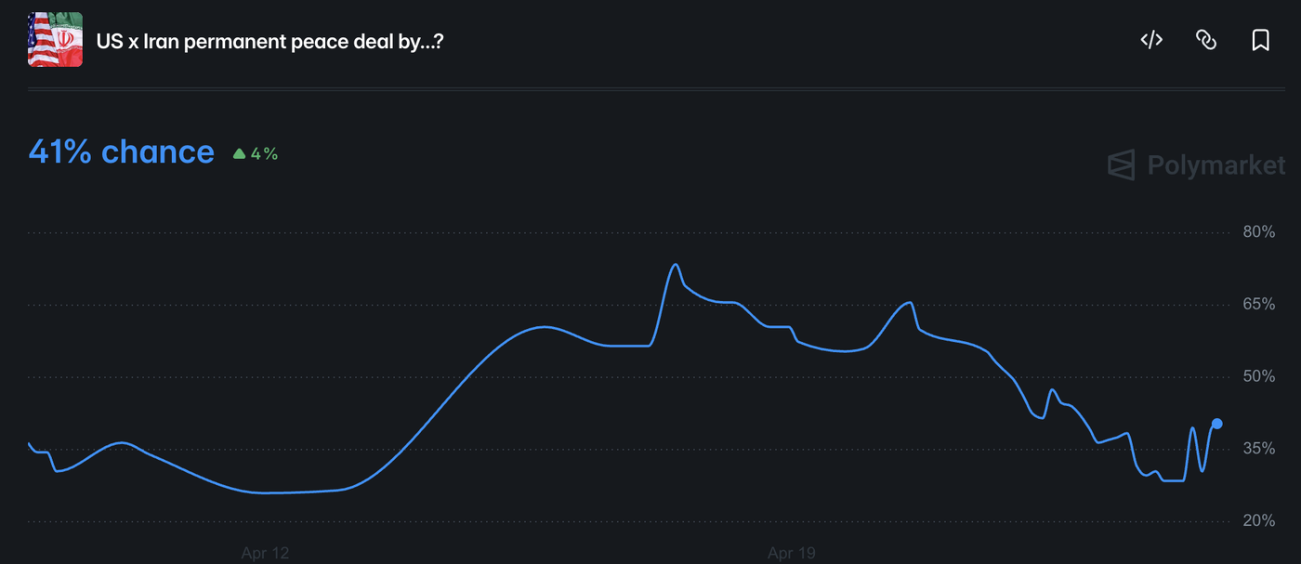The width and height of the screenshot is (1301, 564).
Task: Open the embed code icon
Action: click(x=1151, y=40)
